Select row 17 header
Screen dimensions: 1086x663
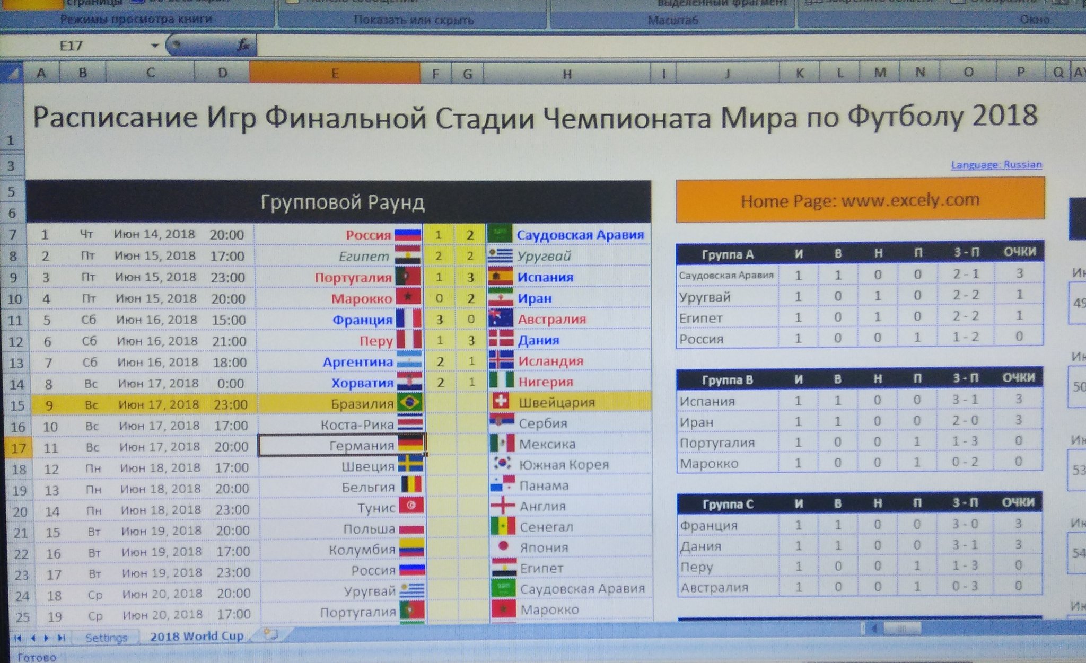tap(18, 448)
